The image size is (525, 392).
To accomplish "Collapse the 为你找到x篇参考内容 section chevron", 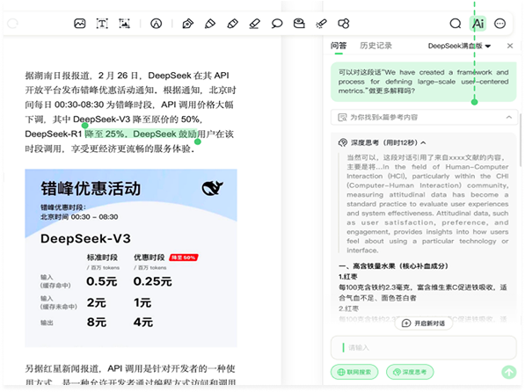I will [509, 117].
